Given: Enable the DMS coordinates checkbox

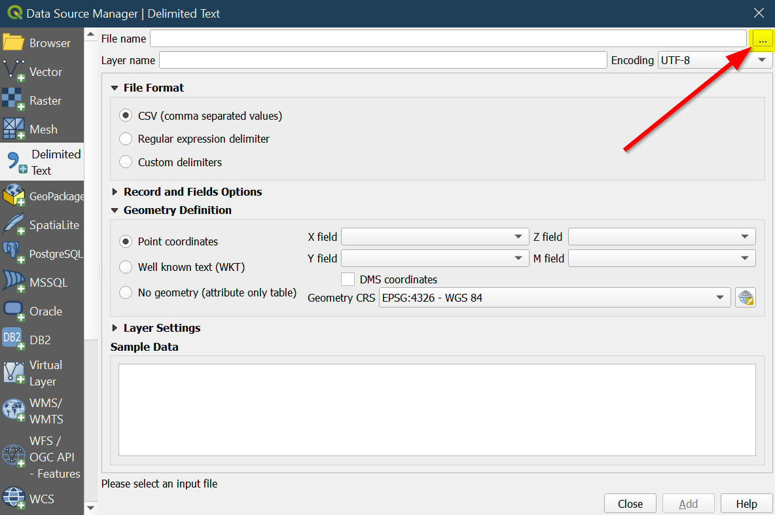Looking at the screenshot, I should tap(348, 279).
